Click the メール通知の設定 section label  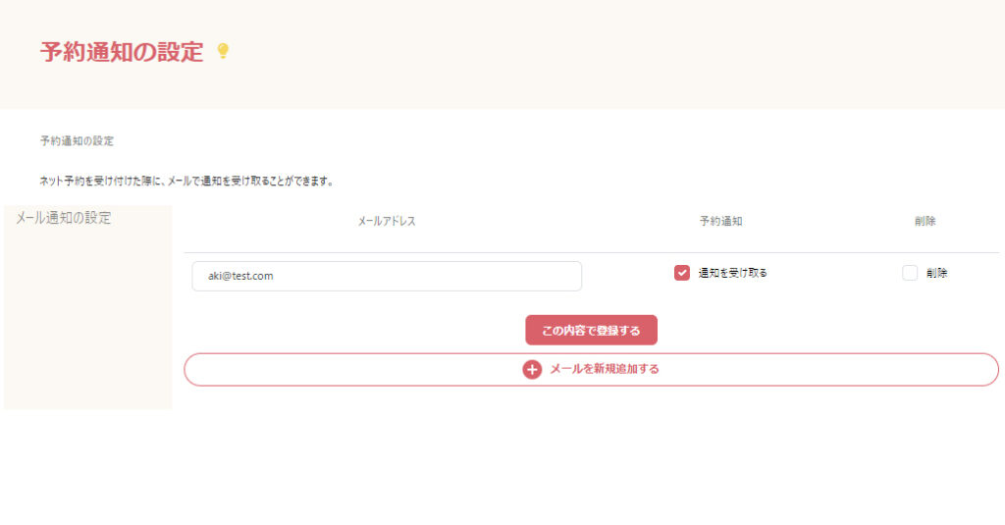[64, 218]
